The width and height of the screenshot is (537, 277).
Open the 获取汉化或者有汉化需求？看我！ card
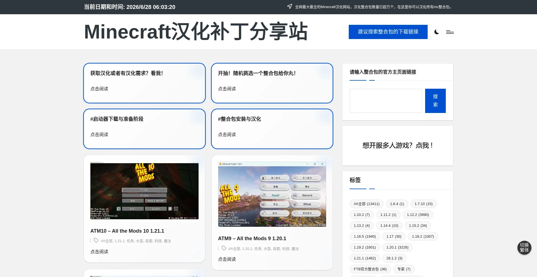coord(144,83)
